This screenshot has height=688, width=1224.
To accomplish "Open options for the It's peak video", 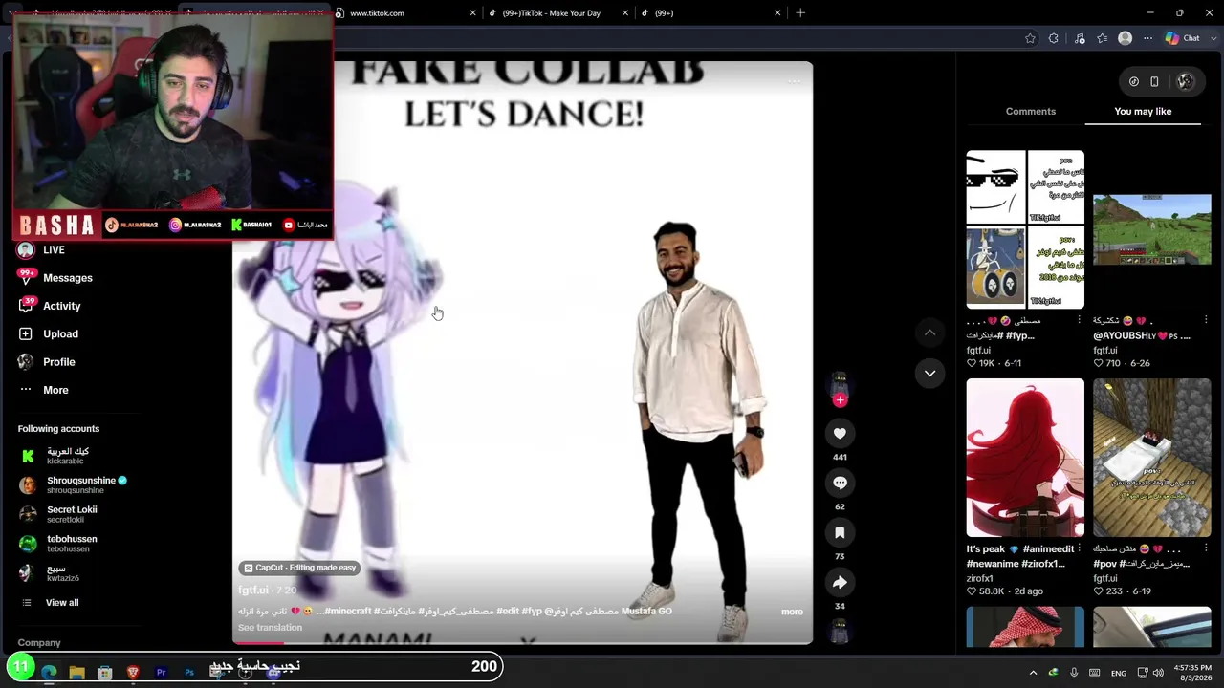I will (x=1080, y=549).
